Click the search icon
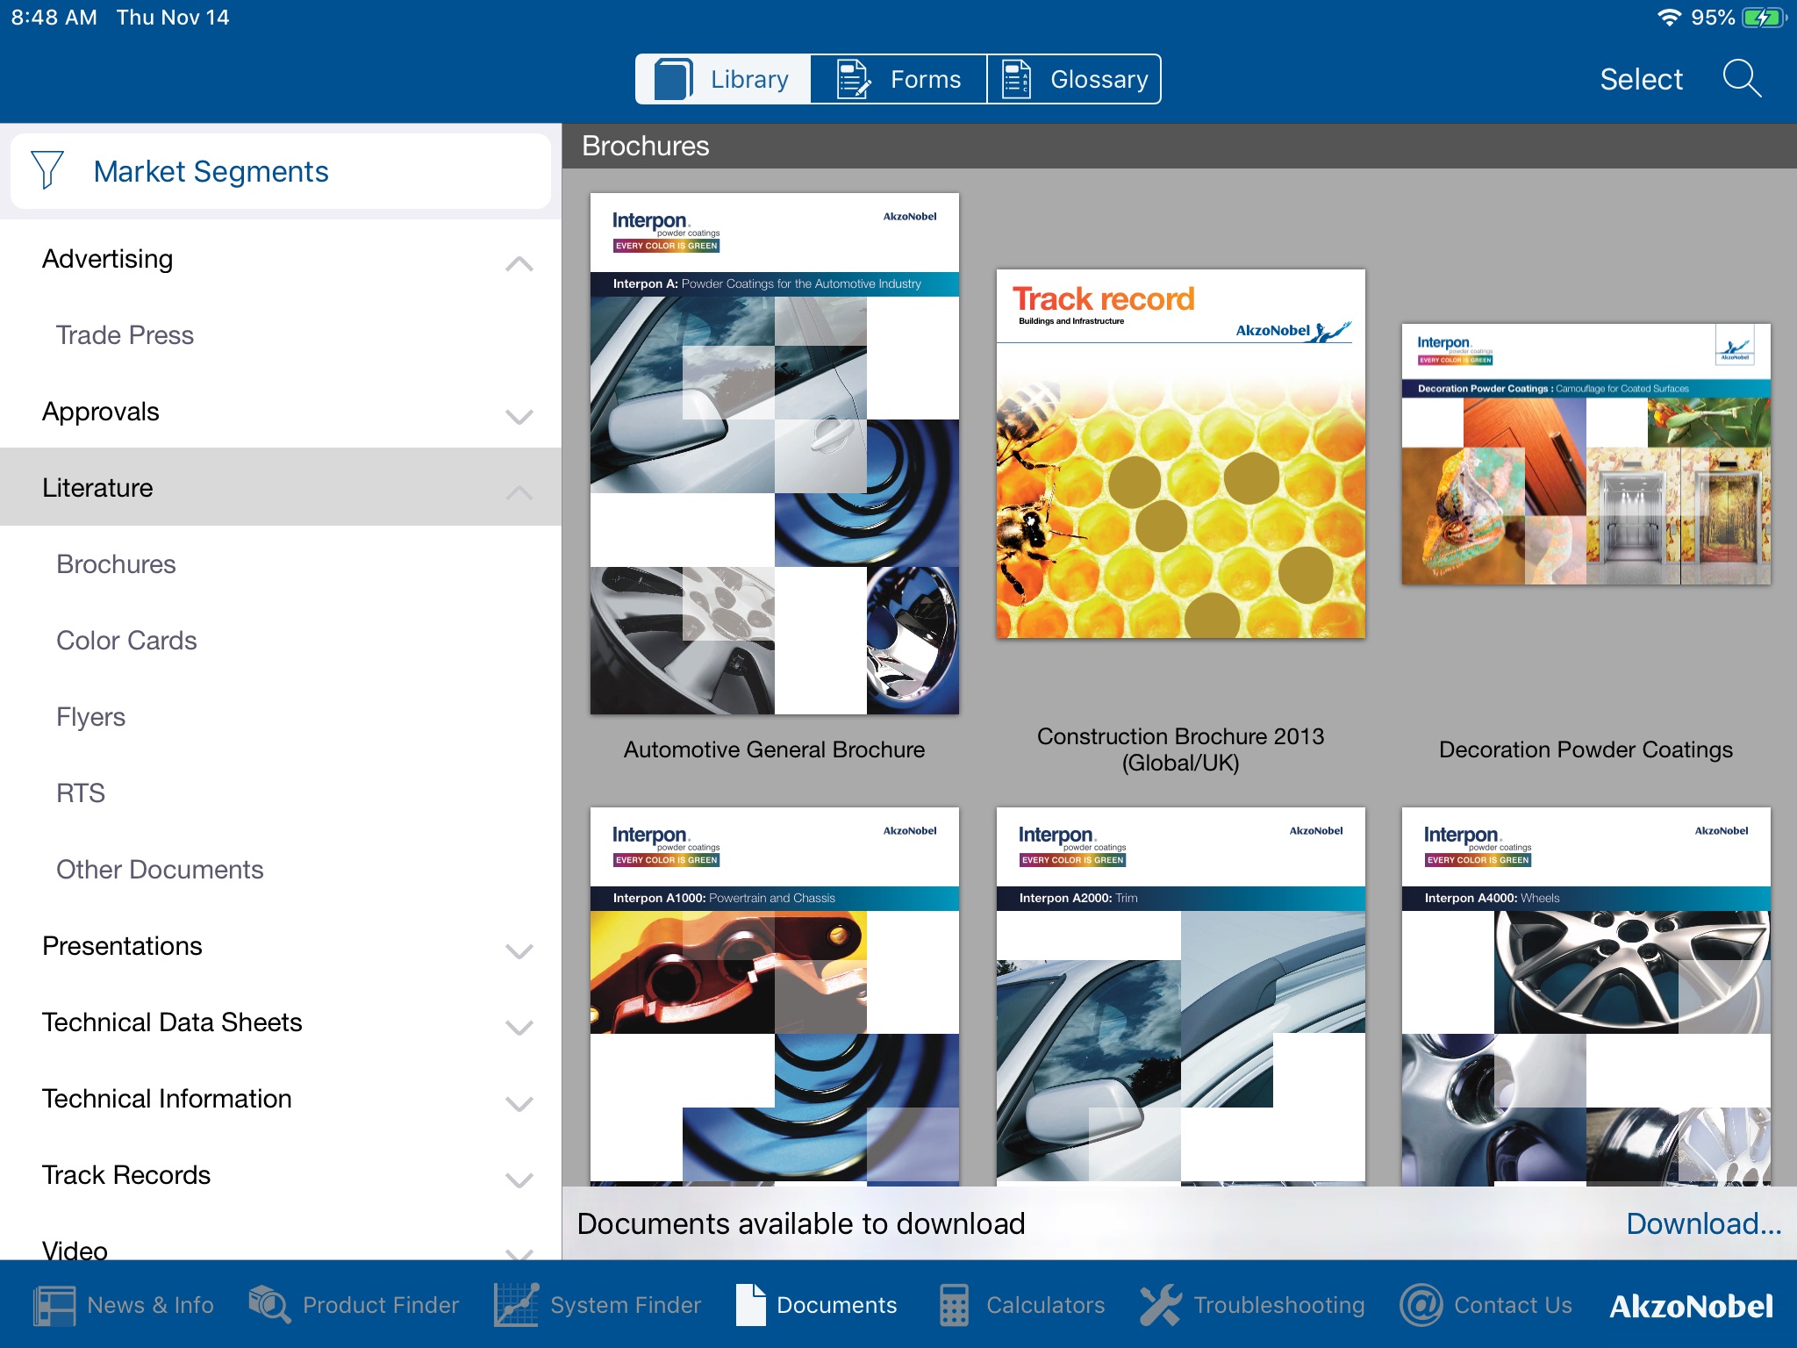The image size is (1797, 1348). tap(1742, 78)
